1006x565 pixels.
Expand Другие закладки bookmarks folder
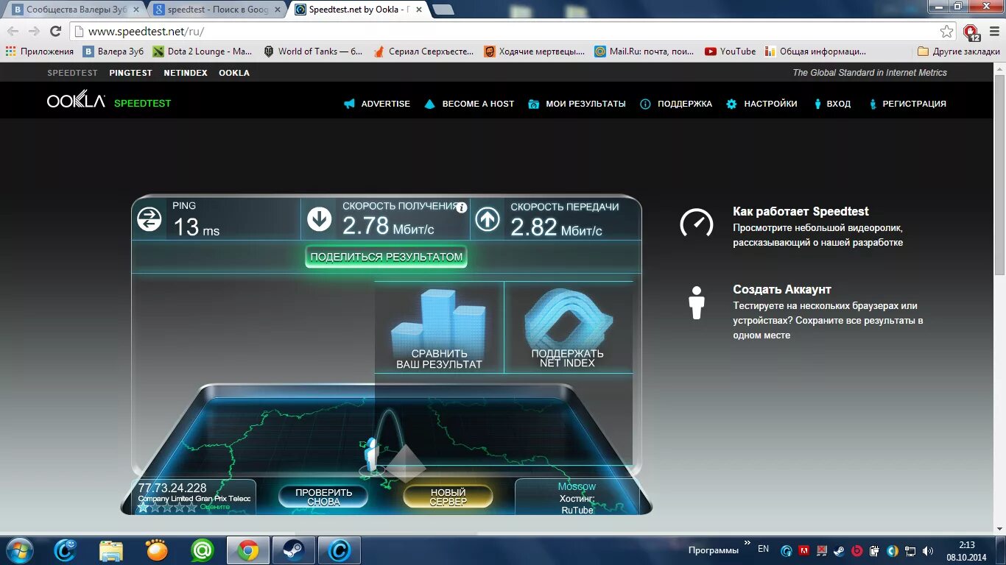[x=959, y=51]
